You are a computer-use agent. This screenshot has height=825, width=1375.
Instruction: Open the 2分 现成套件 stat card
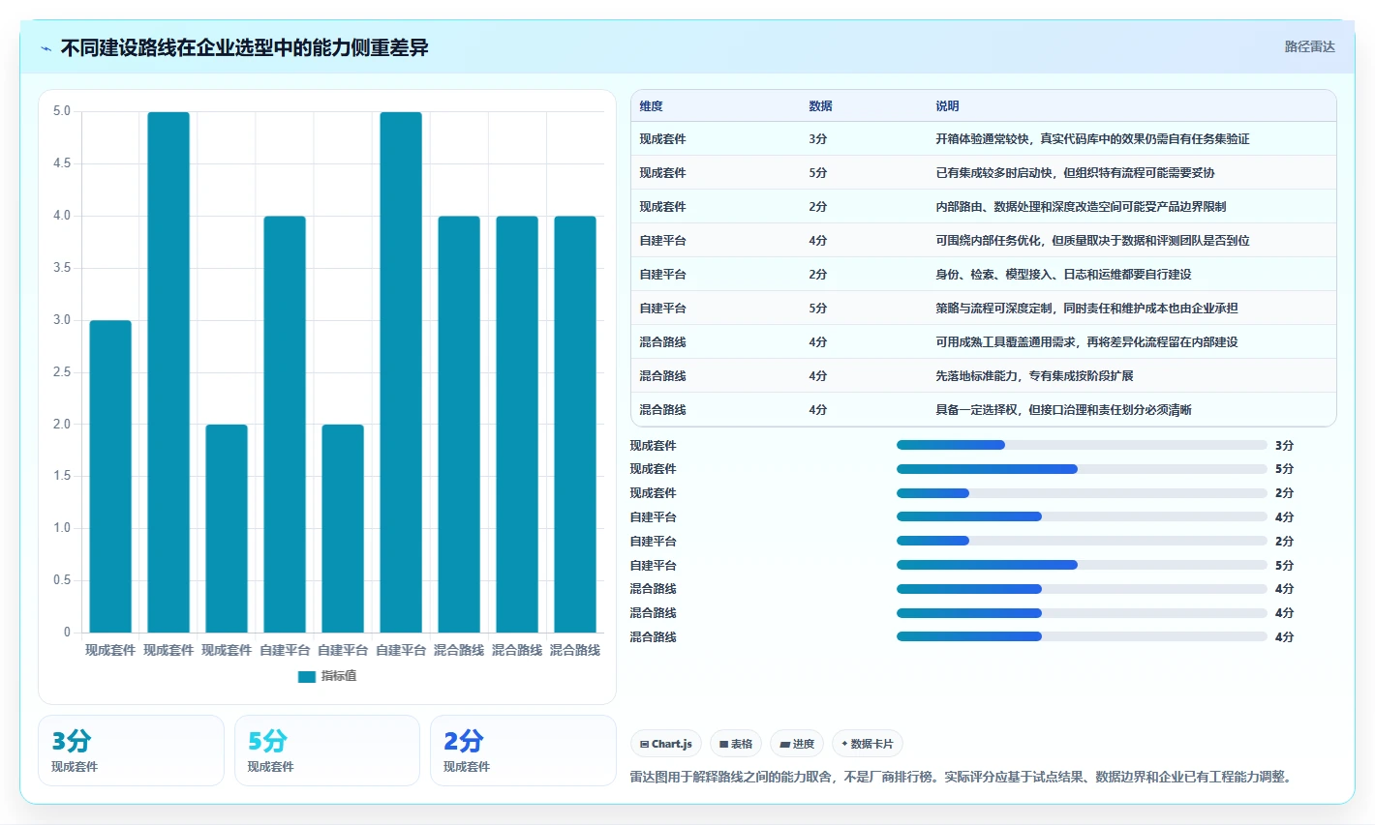coord(523,751)
